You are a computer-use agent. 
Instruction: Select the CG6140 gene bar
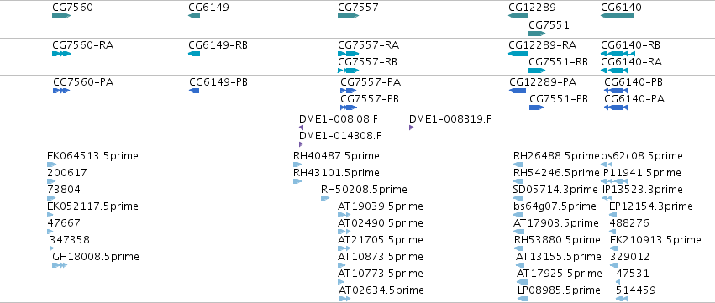click(x=618, y=16)
